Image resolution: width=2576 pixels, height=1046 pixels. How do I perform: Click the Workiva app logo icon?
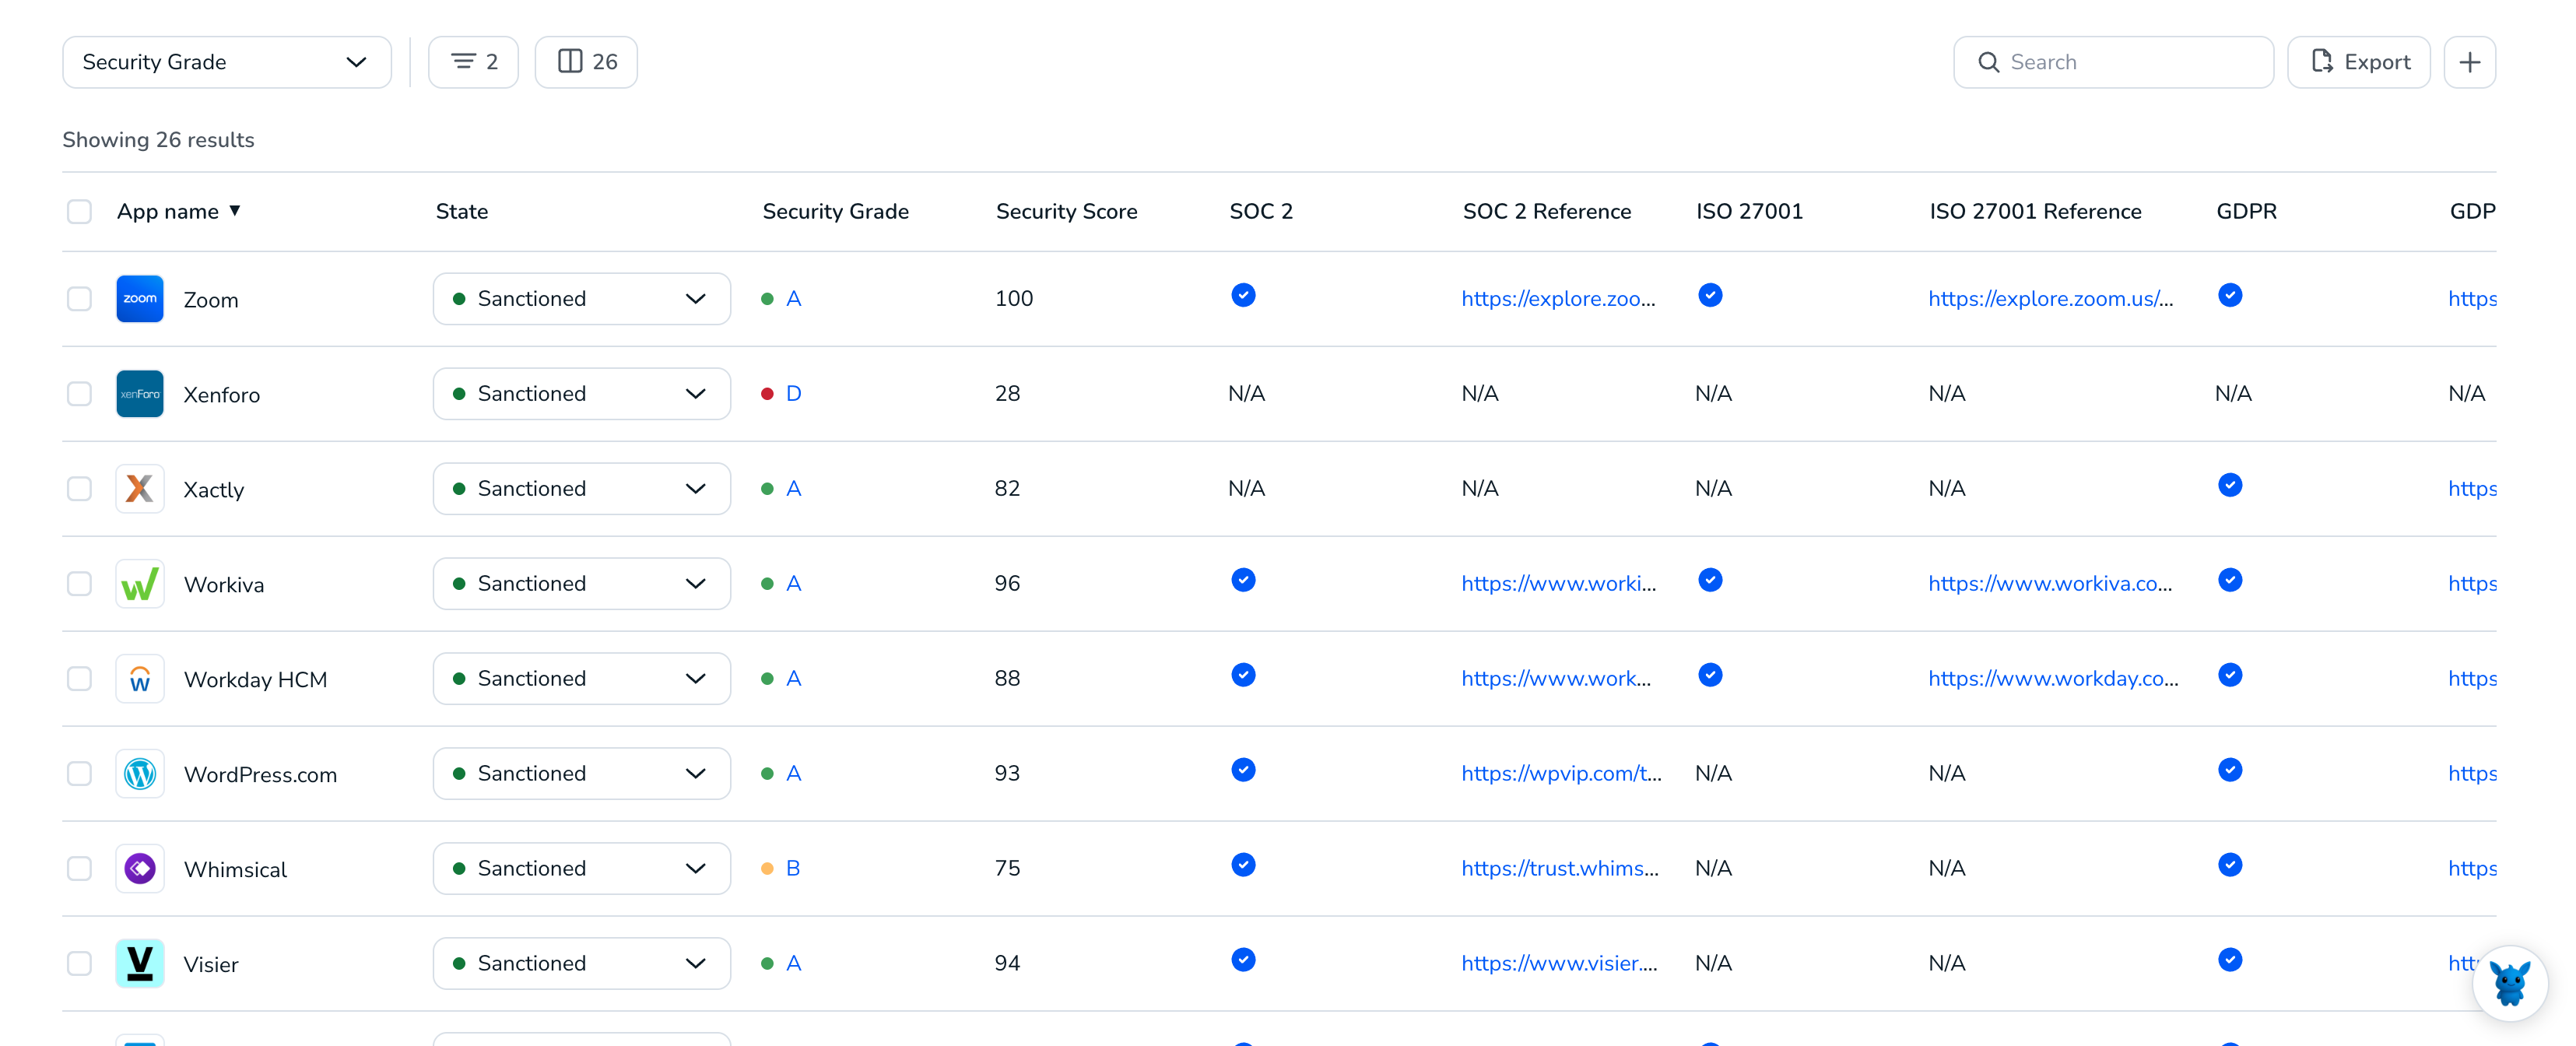[140, 584]
